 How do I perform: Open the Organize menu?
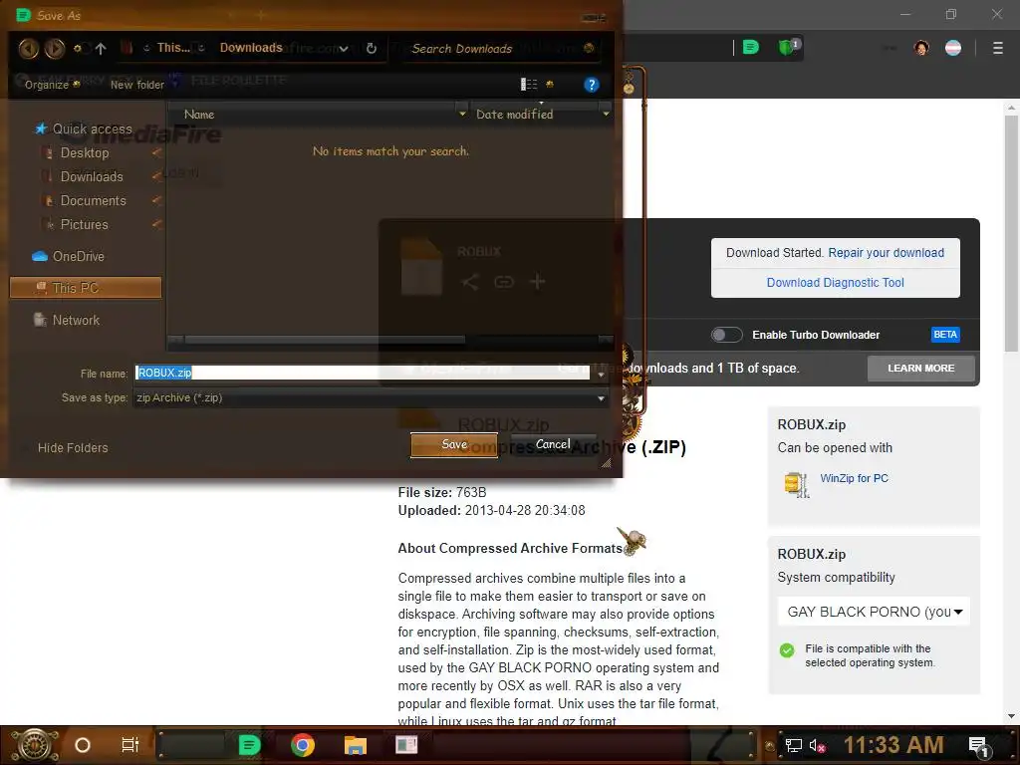coord(52,85)
